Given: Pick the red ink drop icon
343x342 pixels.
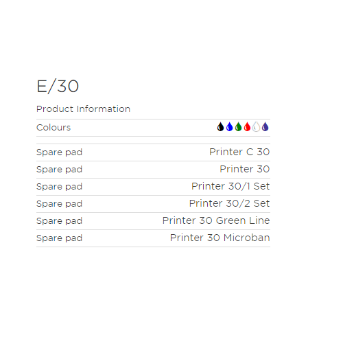Looking at the screenshot, I should pyautogui.click(x=247, y=127).
